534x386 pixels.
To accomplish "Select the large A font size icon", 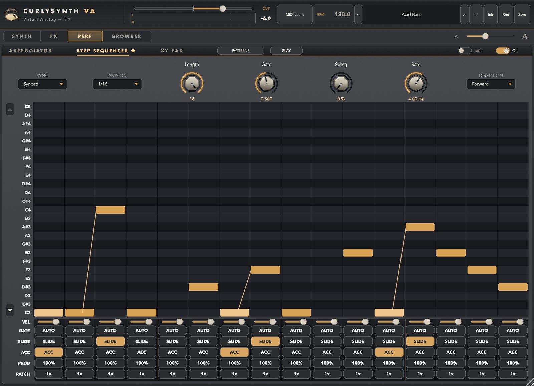I will click(x=525, y=36).
